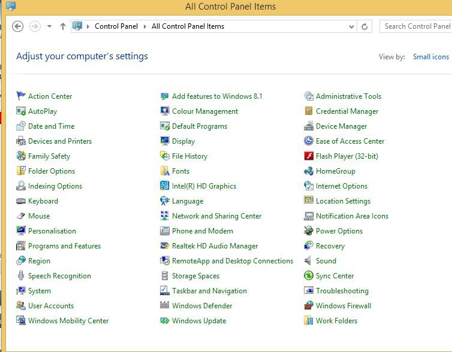This screenshot has height=352, width=452.
Task: Click the Network and Sharing Center icon
Action: coord(165,216)
